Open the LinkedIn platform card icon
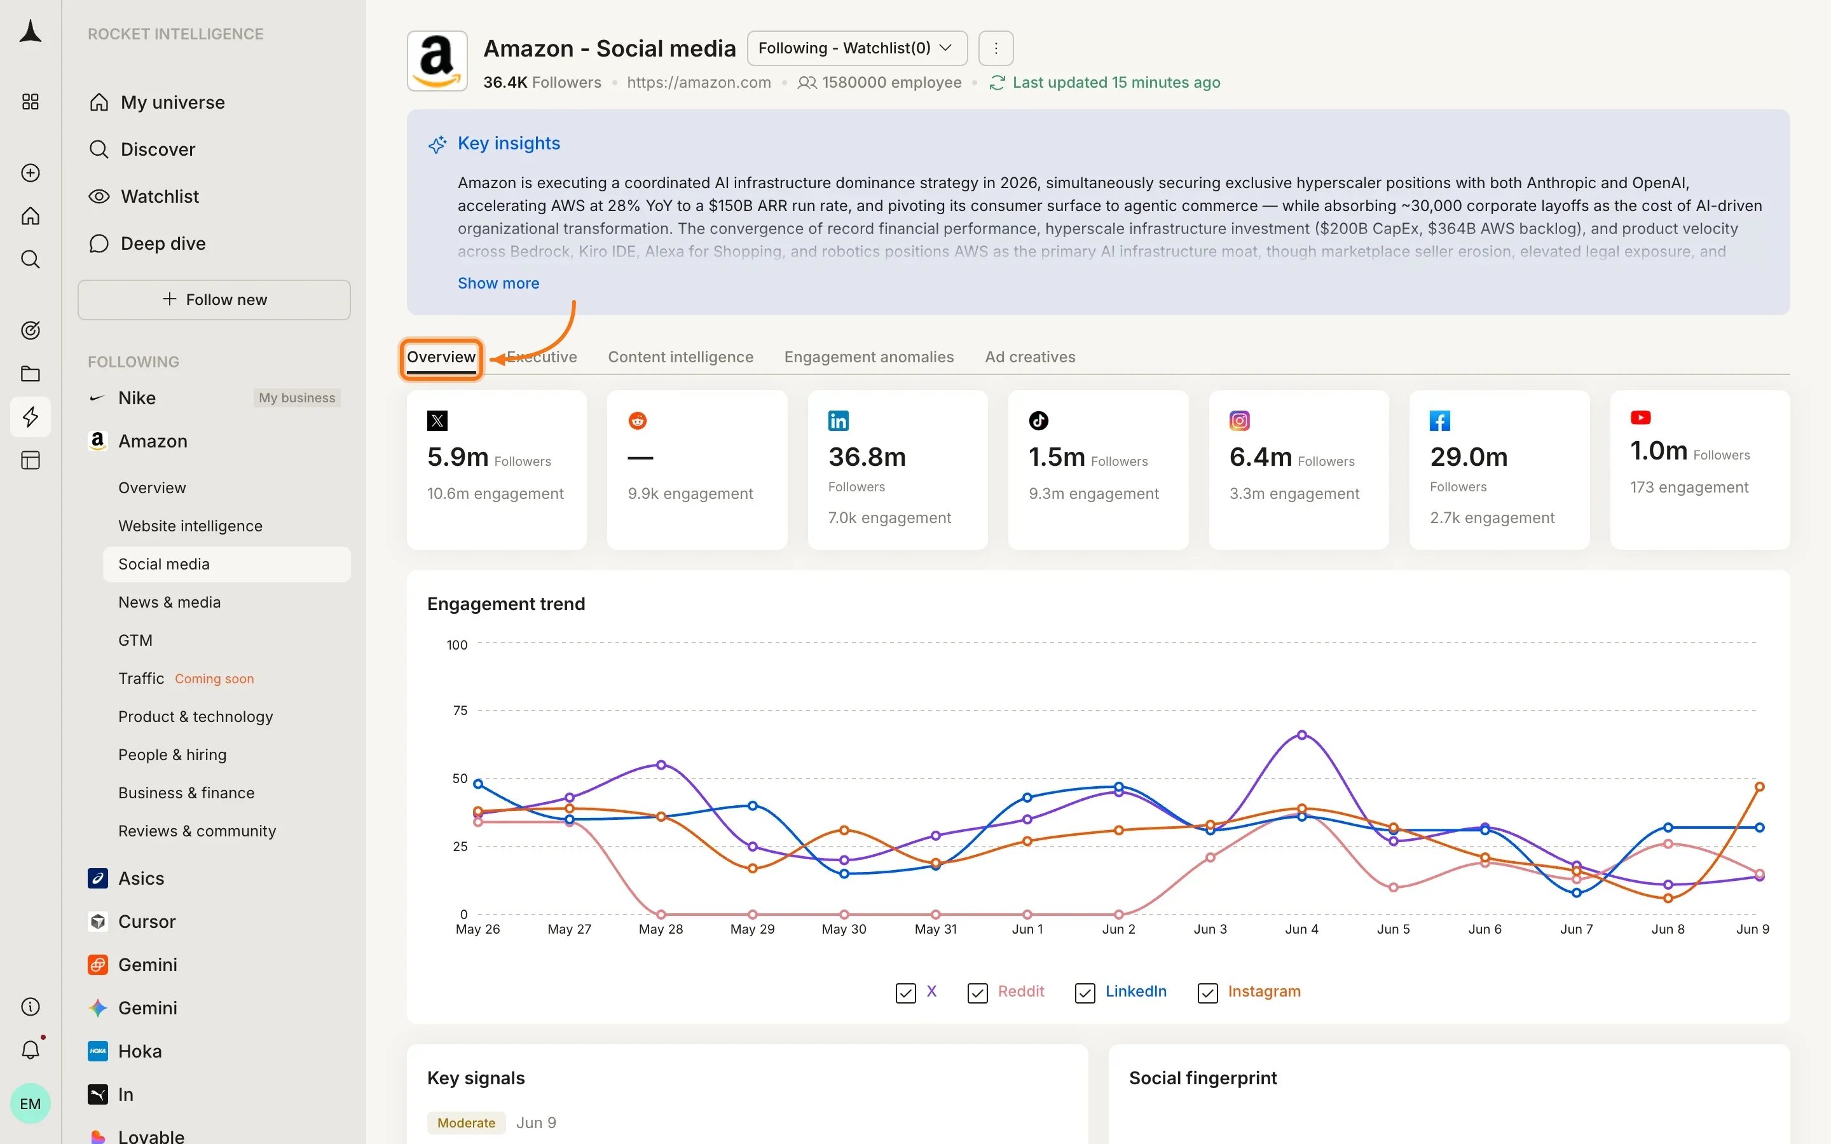 coord(839,421)
